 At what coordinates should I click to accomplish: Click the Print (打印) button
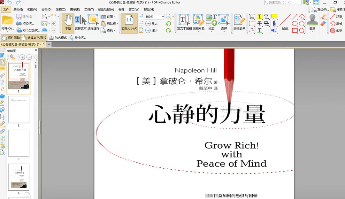(x=26, y=24)
